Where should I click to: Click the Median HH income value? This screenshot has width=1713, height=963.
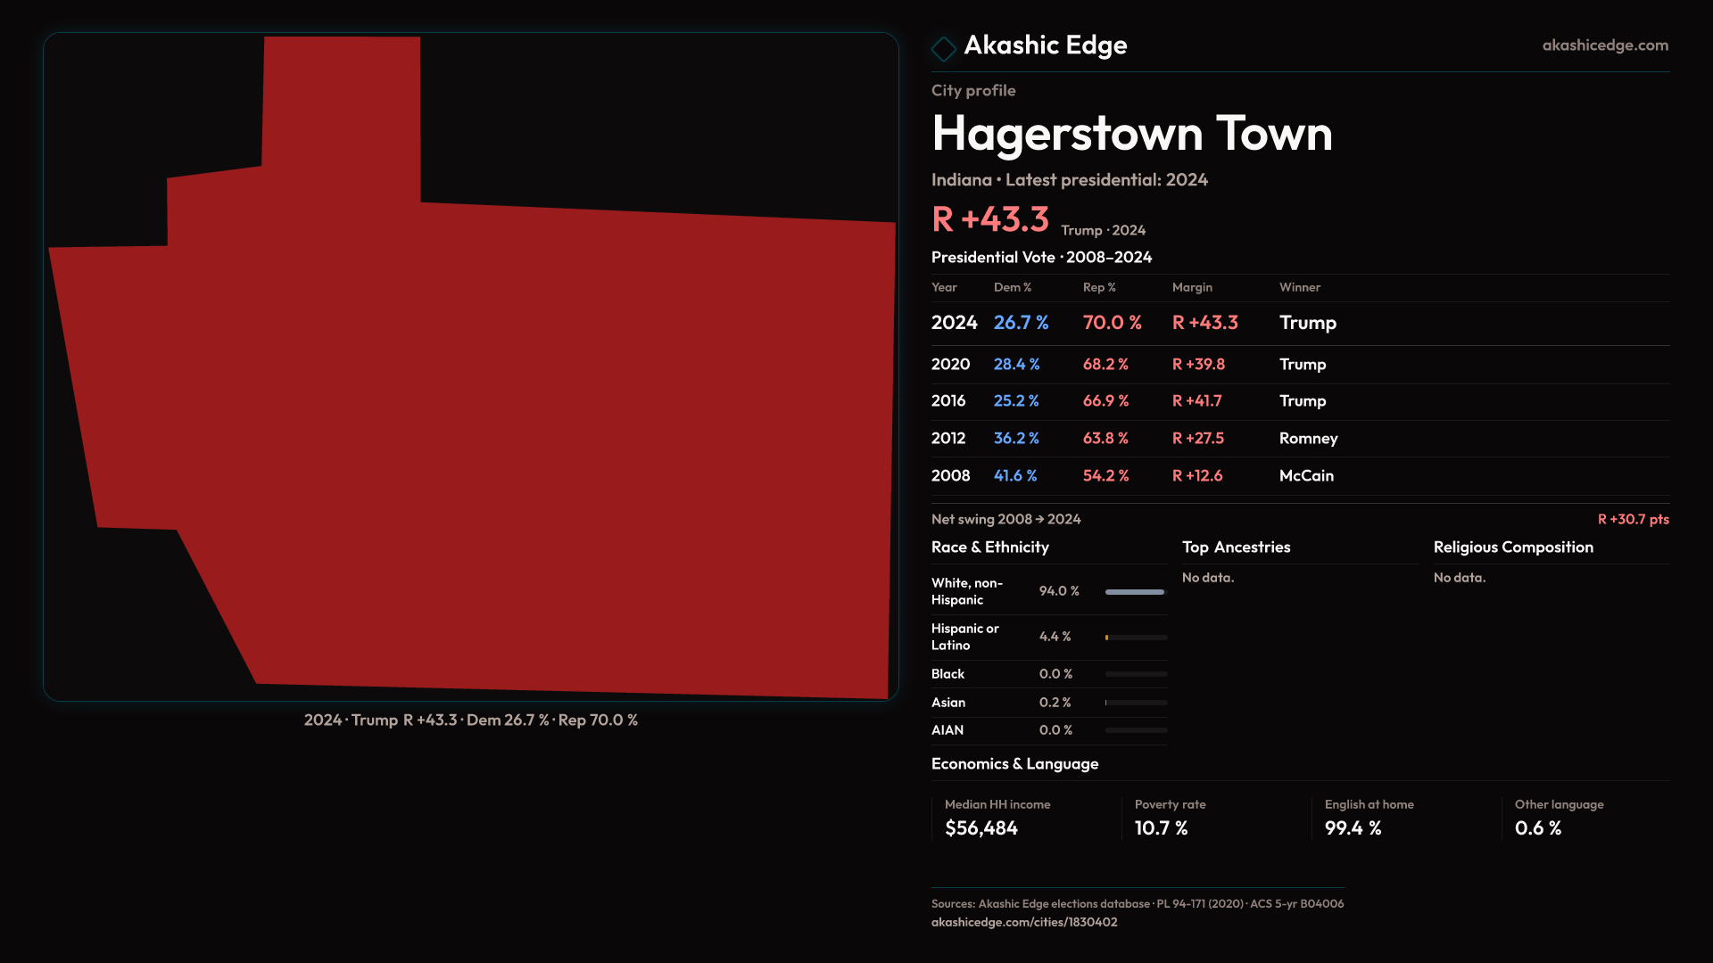click(x=981, y=828)
